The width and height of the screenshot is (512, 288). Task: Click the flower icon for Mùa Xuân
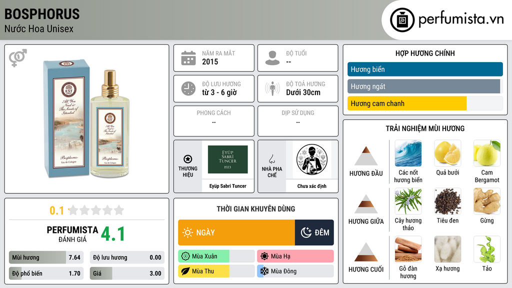click(185, 256)
